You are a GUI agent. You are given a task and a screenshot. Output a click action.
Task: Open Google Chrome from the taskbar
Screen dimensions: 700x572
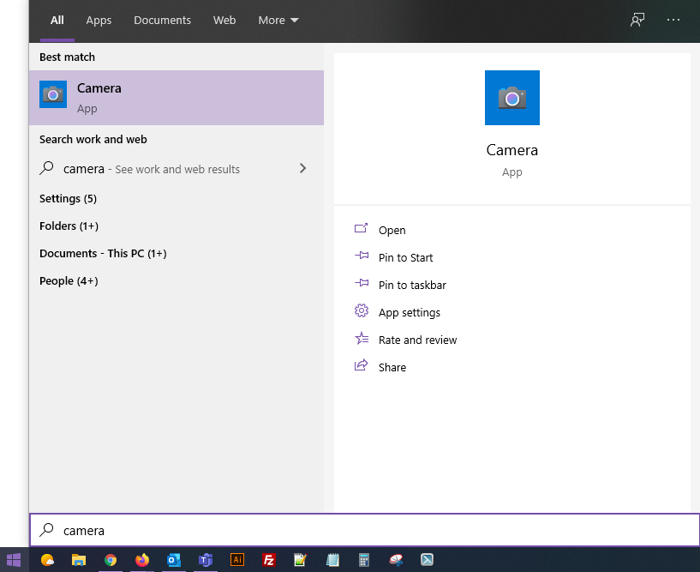click(111, 559)
